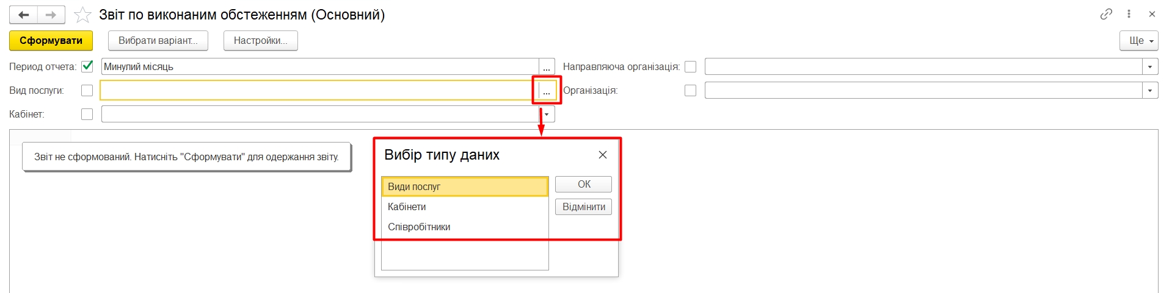Open the three-dot more options menu

tap(1129, 14)
